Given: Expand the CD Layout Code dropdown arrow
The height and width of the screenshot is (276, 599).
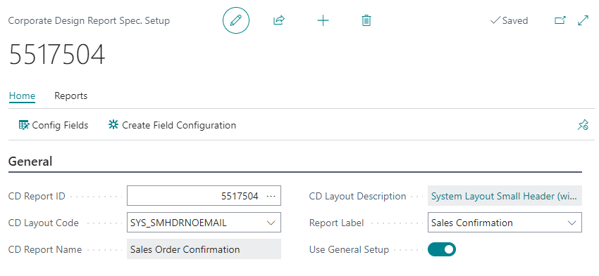Looking at the screenshot, I should 271,223.
